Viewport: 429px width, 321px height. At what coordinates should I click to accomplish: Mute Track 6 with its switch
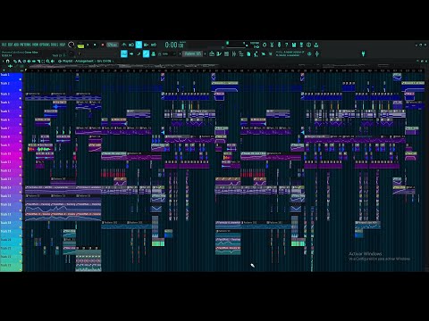click(x=21, y=124)
